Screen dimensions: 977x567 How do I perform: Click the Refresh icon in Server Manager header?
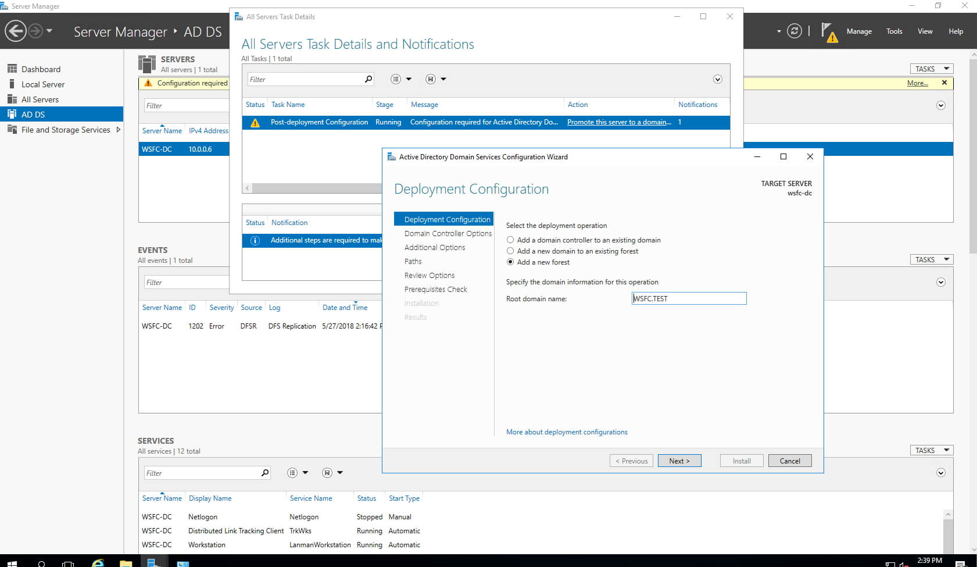(x=795, y=31)
